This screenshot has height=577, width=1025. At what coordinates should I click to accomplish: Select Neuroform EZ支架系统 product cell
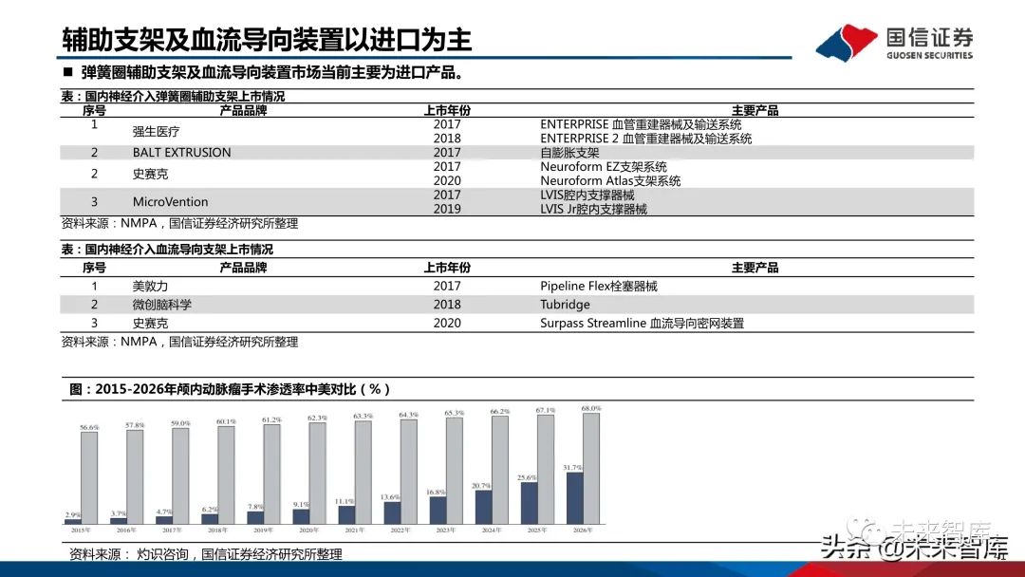(x=604, y=167)
